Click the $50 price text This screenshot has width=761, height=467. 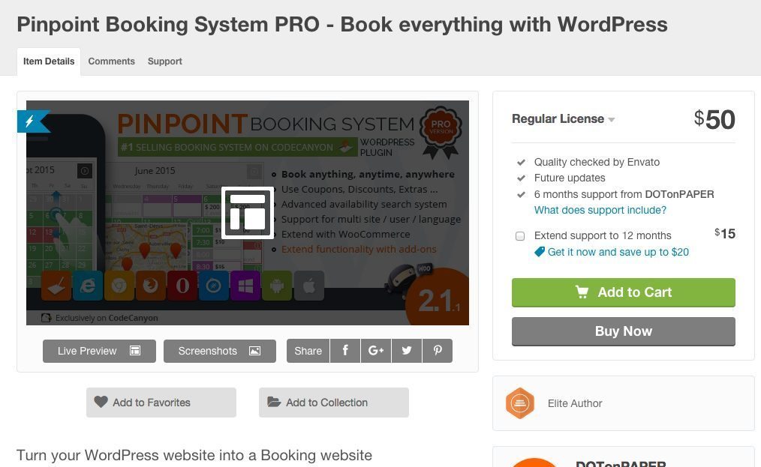pos(714,119)
